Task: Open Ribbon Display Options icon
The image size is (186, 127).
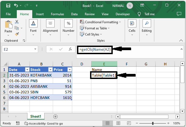Action: tap(142, 5)
